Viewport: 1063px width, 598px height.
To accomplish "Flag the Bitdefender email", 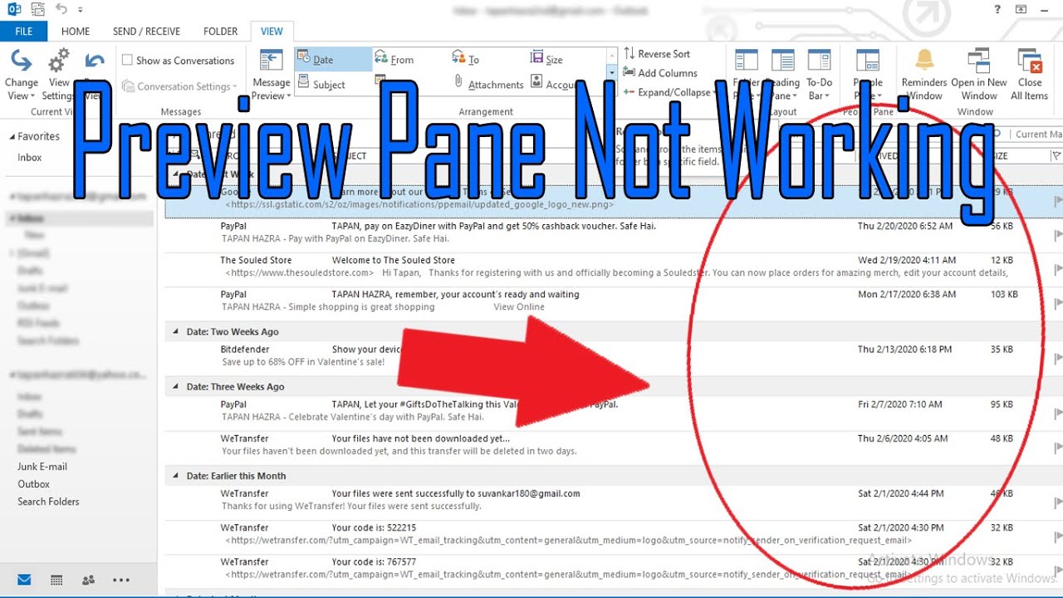I will (1057, 358).
